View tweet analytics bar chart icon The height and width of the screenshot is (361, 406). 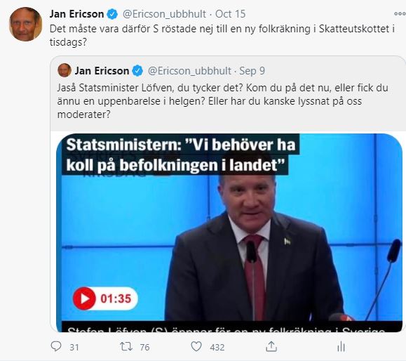(x=341, y=346)
